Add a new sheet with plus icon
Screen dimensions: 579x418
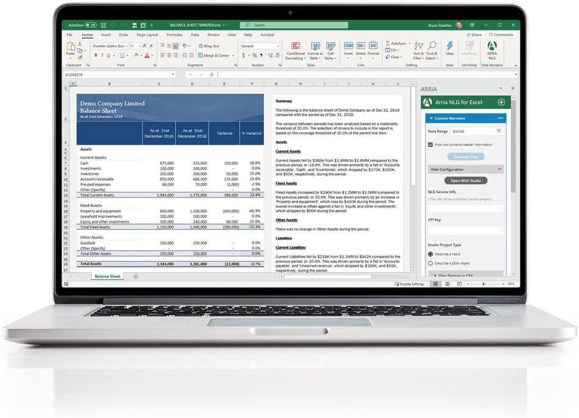135,277
